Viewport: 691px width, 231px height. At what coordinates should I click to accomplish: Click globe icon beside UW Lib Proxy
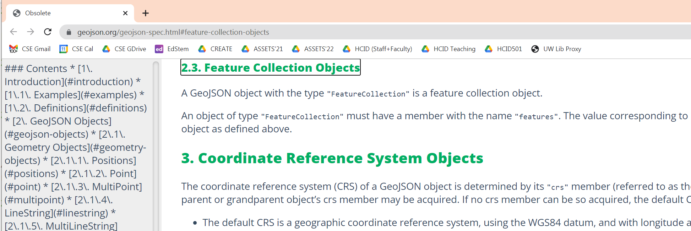[x=535, y=49]
